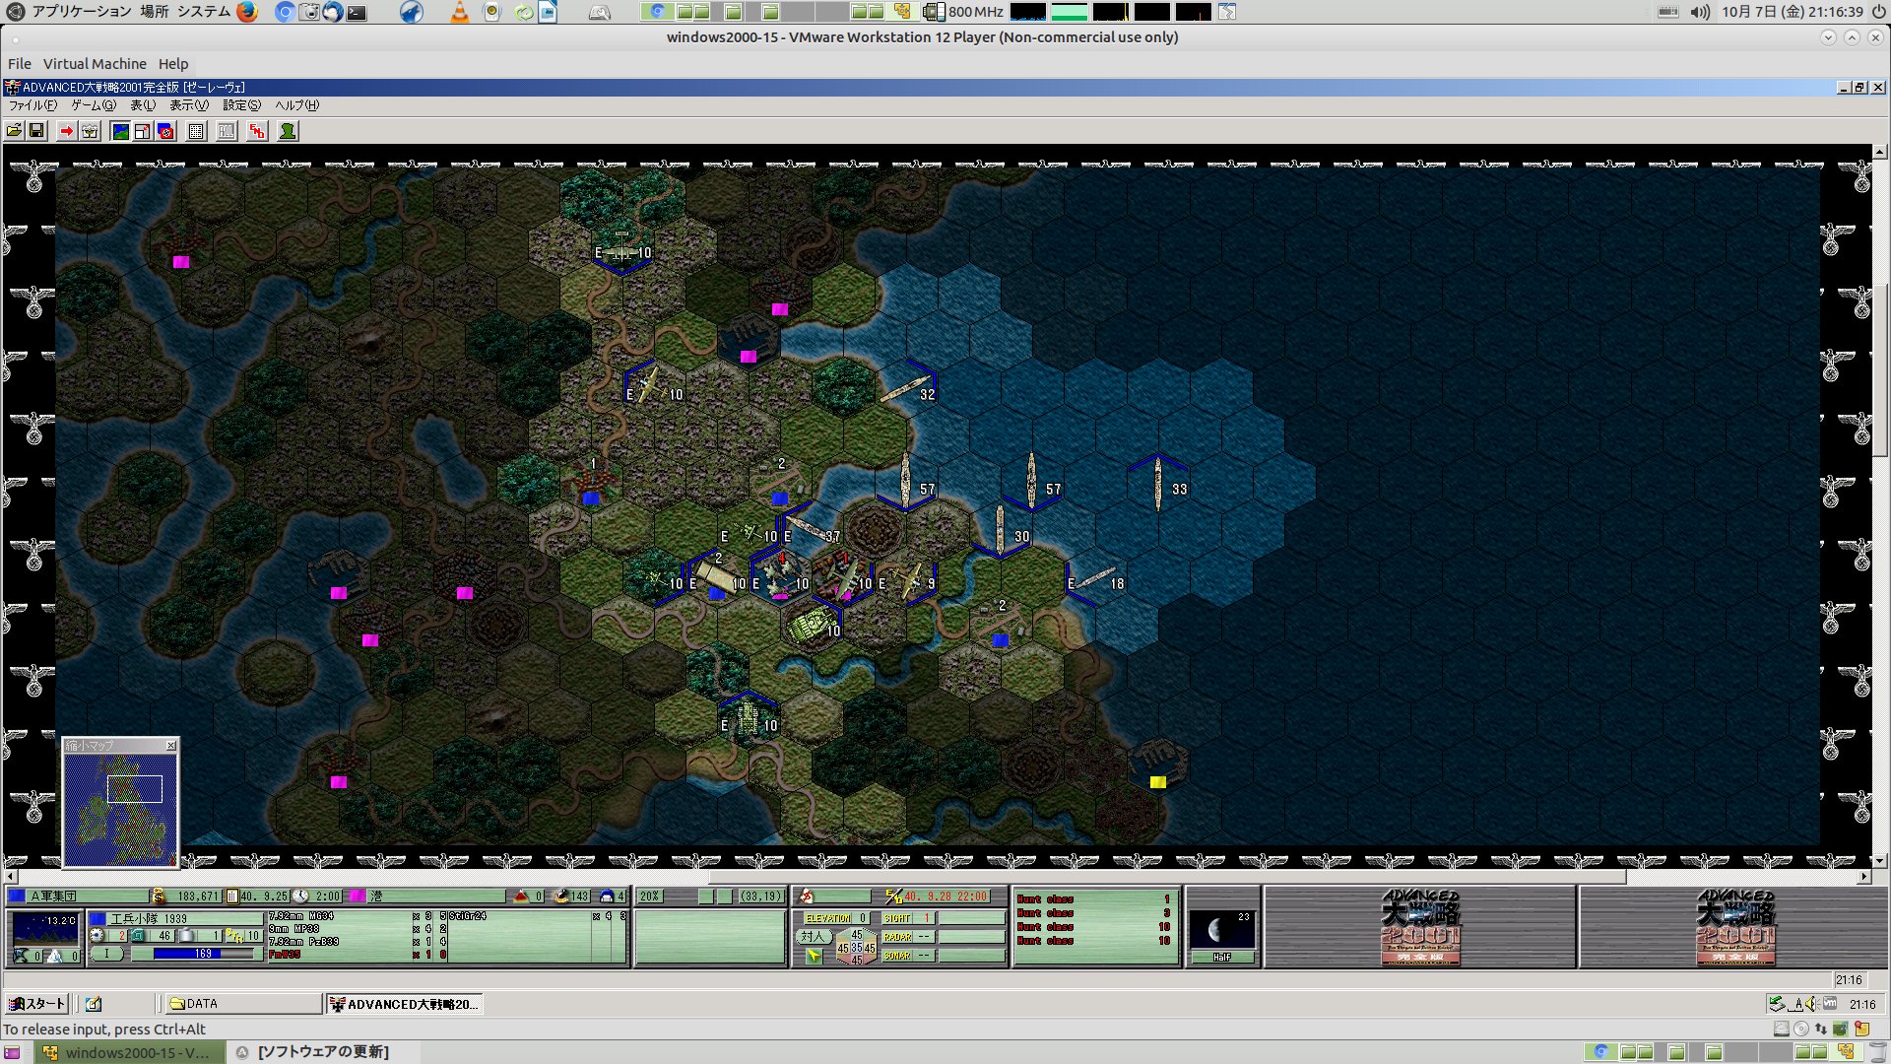Screen dimensions: 1891x1064
Task: Open the 表(L) menu
Action: pos(143,105)
